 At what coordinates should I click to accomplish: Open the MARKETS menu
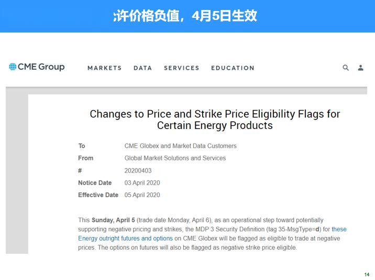pos(104,68)
